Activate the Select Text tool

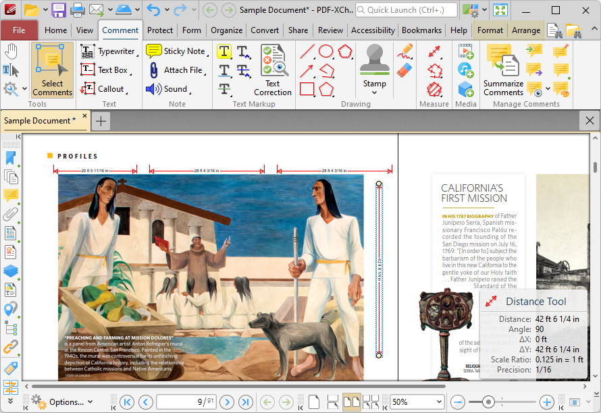(11, 70)
